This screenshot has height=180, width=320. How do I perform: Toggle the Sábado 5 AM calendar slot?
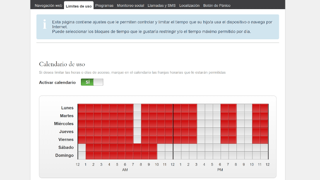pyautogui.click(x=122, y=148)
